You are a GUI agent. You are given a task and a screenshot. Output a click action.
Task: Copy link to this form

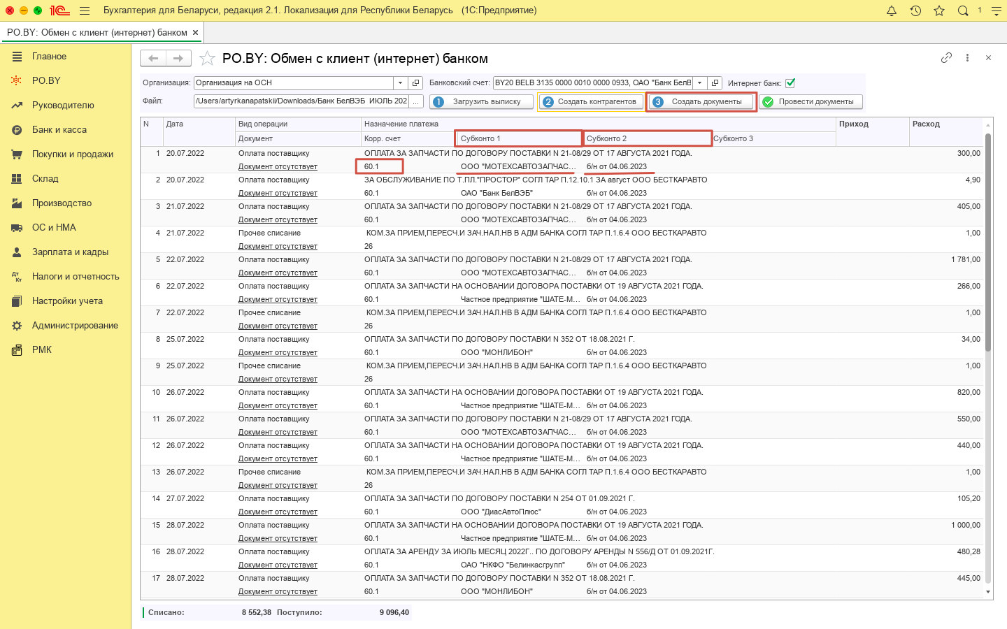[946, 58]
